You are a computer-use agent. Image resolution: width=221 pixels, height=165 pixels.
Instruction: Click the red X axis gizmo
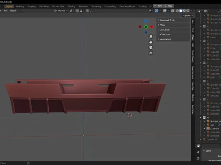pyautogui.click(x=151, y=27)
